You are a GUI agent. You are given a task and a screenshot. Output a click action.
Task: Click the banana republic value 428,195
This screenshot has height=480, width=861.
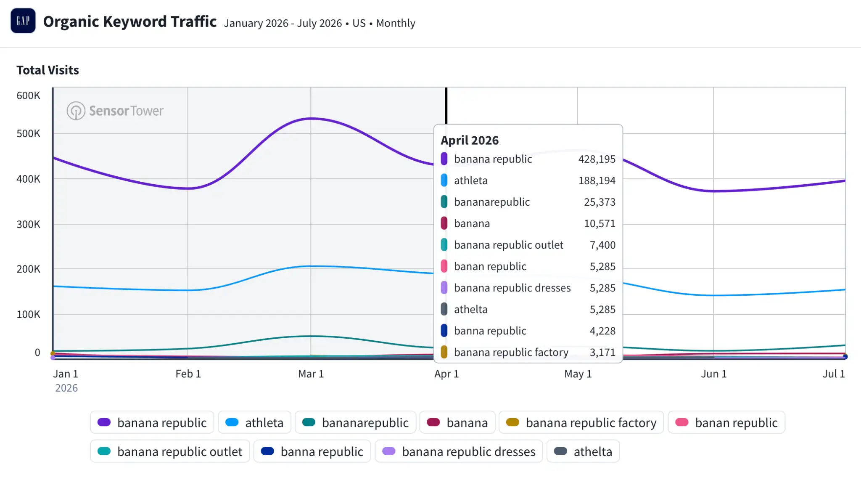[x=597, y=159]
